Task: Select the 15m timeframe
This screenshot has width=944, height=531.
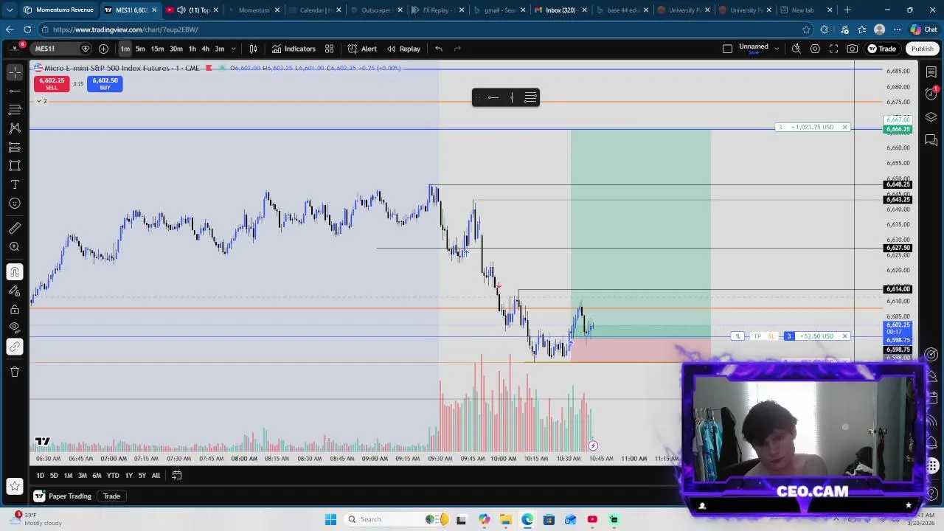Action: pyautogui.click(x=157, y=49)
